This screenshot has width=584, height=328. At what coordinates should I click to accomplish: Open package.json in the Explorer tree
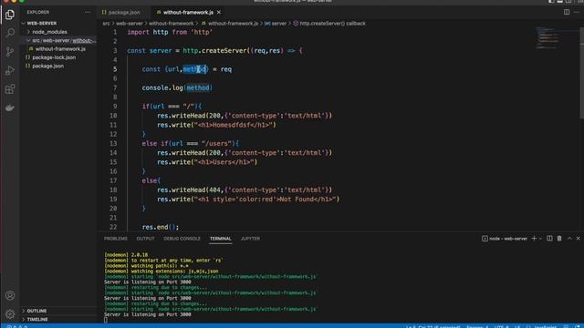click(x=58, y=66)
